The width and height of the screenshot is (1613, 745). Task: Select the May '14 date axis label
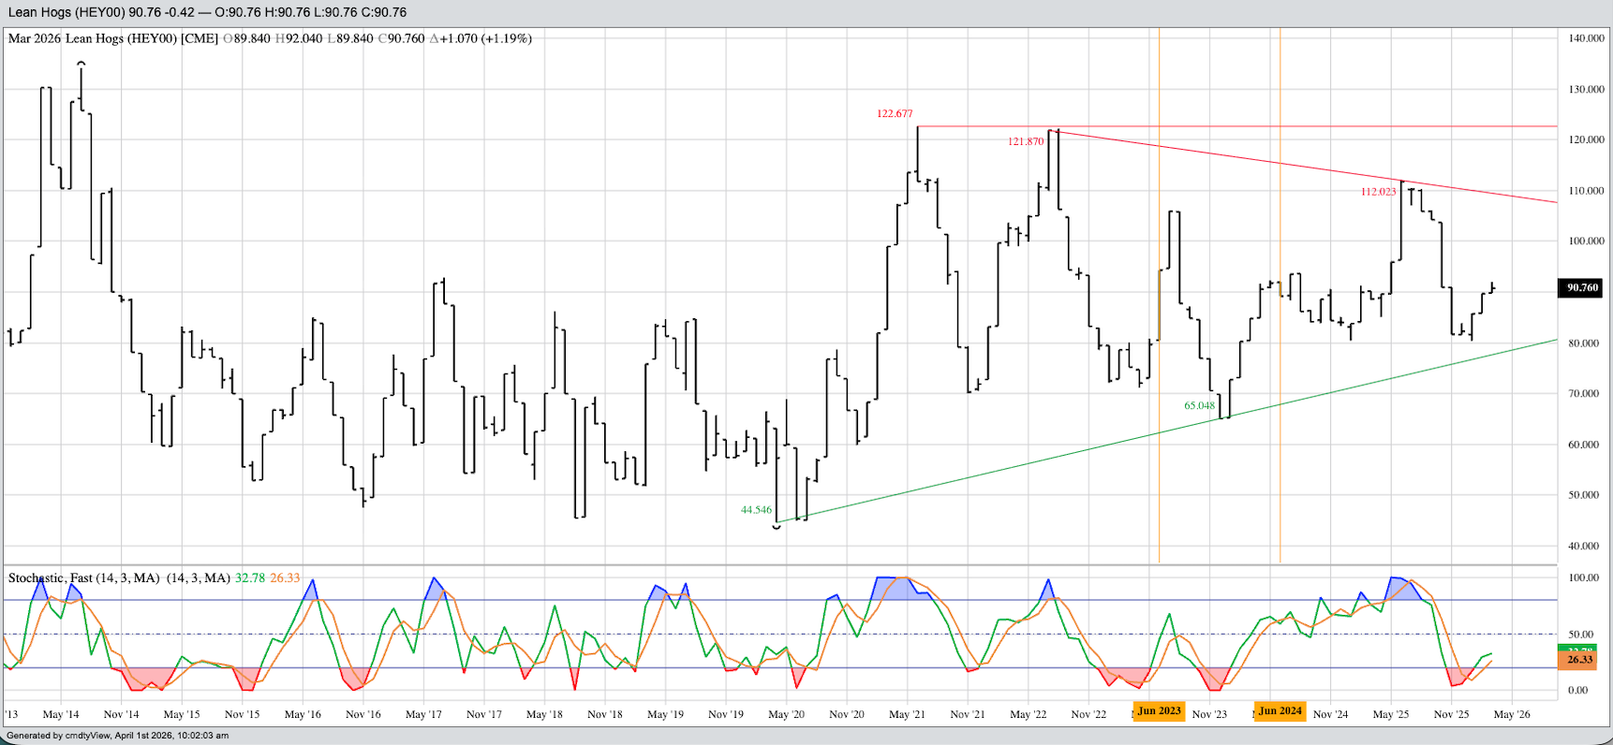pos(60,714)
